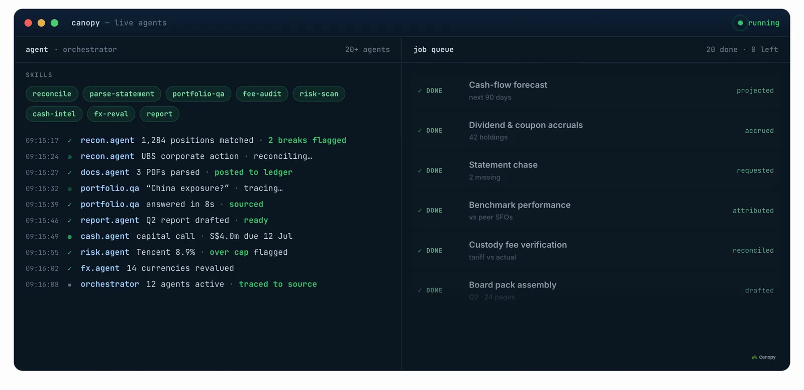
Task: Click the 20 done counter
Action: [722, 50]
